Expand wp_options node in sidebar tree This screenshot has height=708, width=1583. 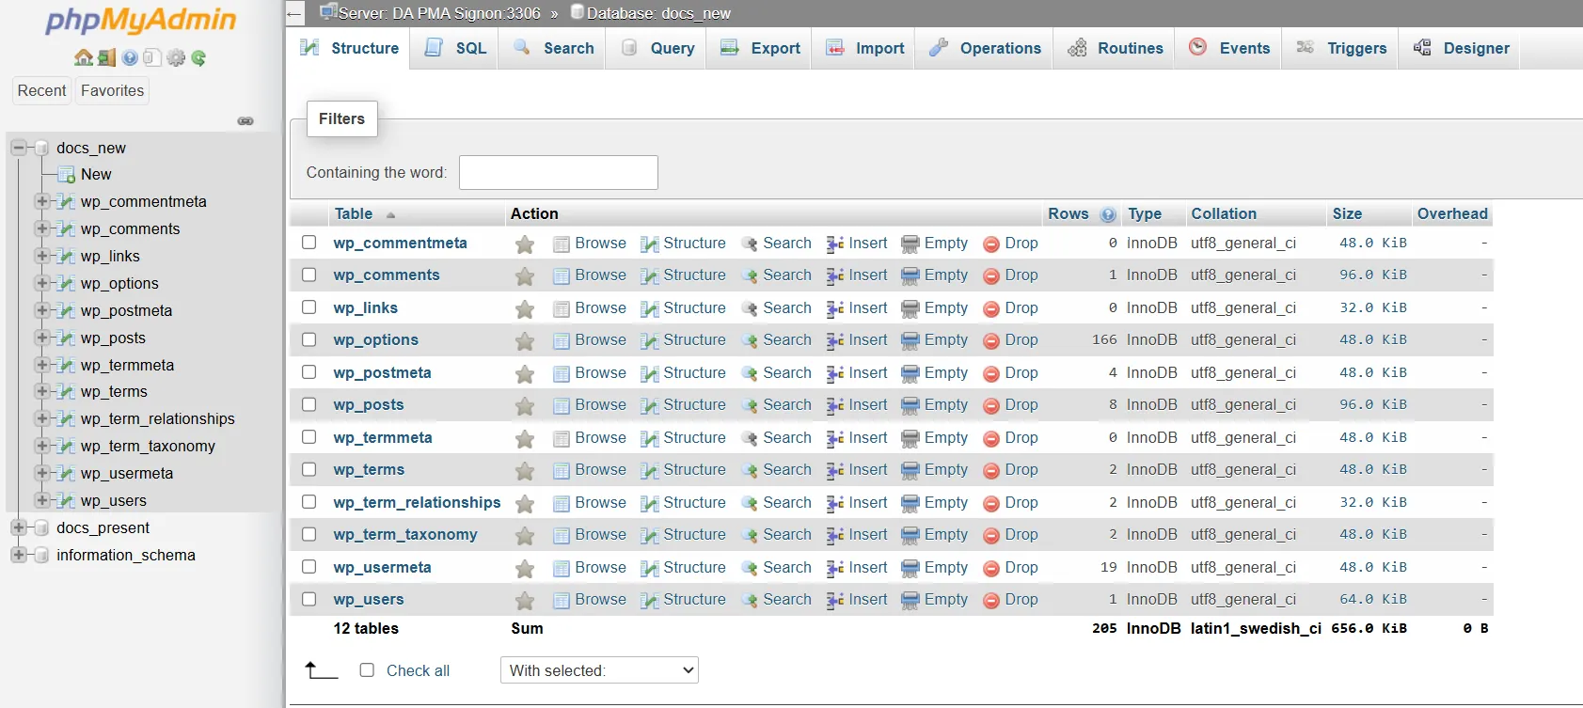pos(41,283)
